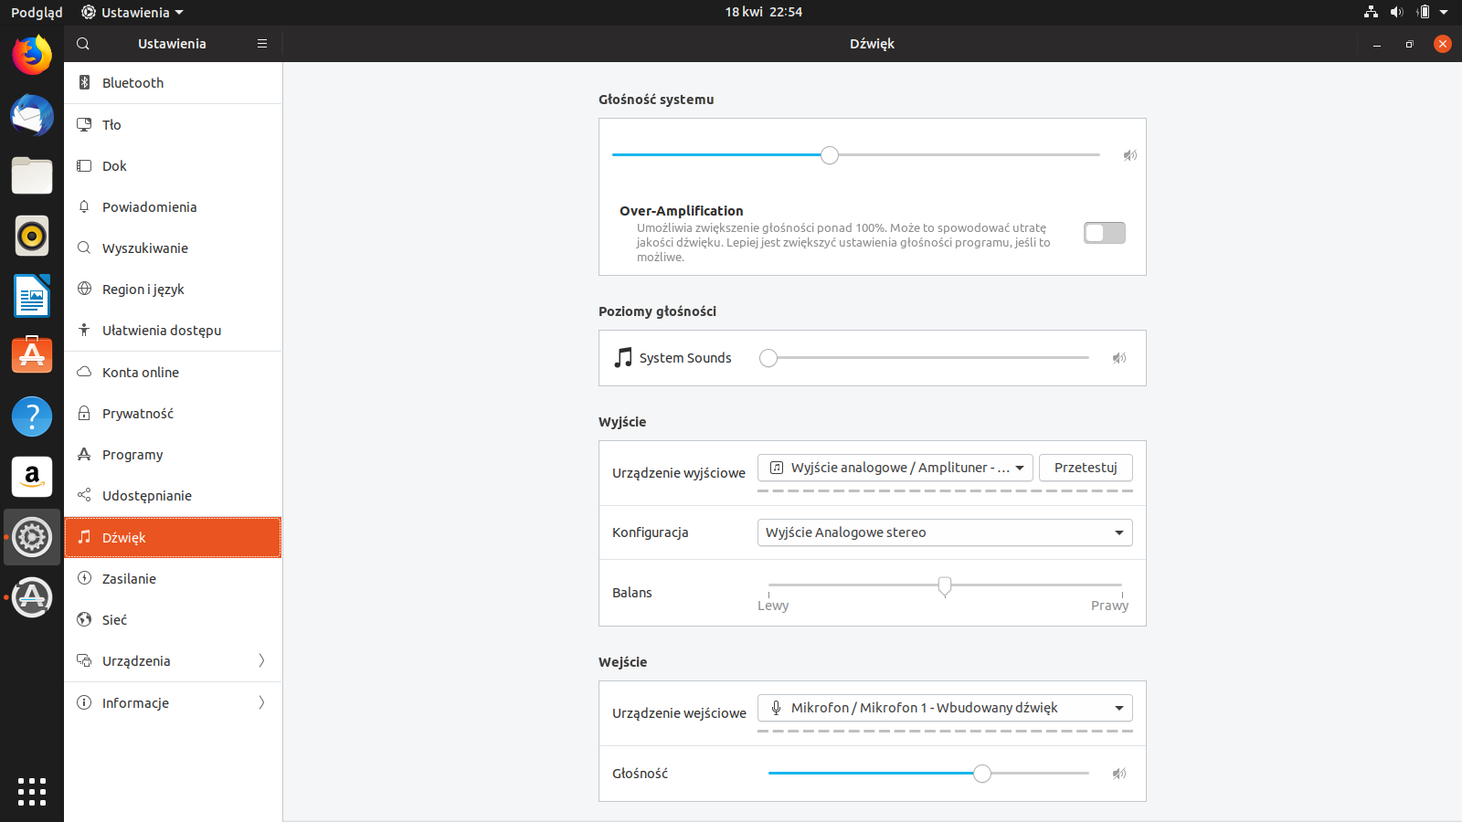The image size is (1462, 822).
Task: Open Firefox from the dock
Action: (32, 55)
